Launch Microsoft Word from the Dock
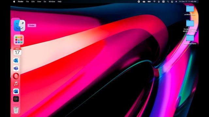The height and width of the screenshot is (117, 209). 16,91
